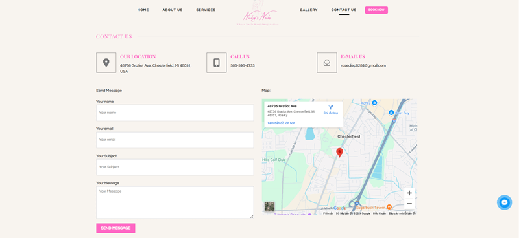Click the 48736 Gratiot Ave map card title
This screenshot has height=238, width=519.
point(282,106)
